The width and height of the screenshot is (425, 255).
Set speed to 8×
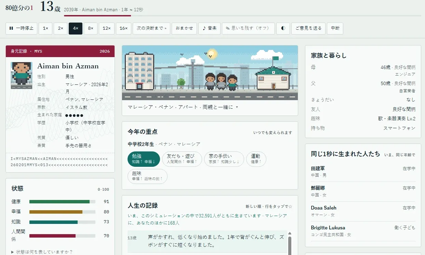91,28
